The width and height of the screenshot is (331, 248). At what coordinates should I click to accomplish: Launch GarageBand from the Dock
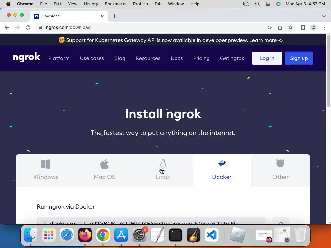coord(194,235)
